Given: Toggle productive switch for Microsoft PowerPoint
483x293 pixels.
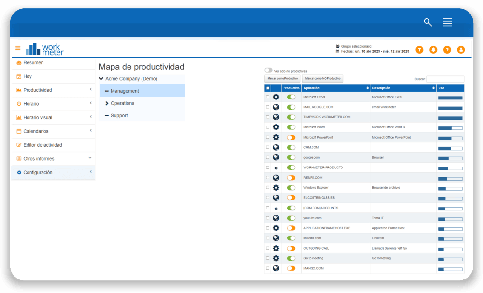Looking at the screenshot, I should click(291, 137).
